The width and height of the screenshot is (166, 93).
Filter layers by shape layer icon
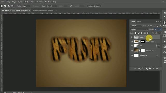[154, 26]
